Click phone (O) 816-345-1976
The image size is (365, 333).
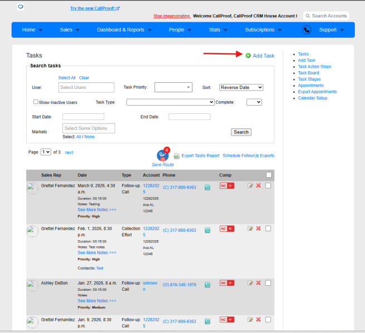tap(179, 285)
